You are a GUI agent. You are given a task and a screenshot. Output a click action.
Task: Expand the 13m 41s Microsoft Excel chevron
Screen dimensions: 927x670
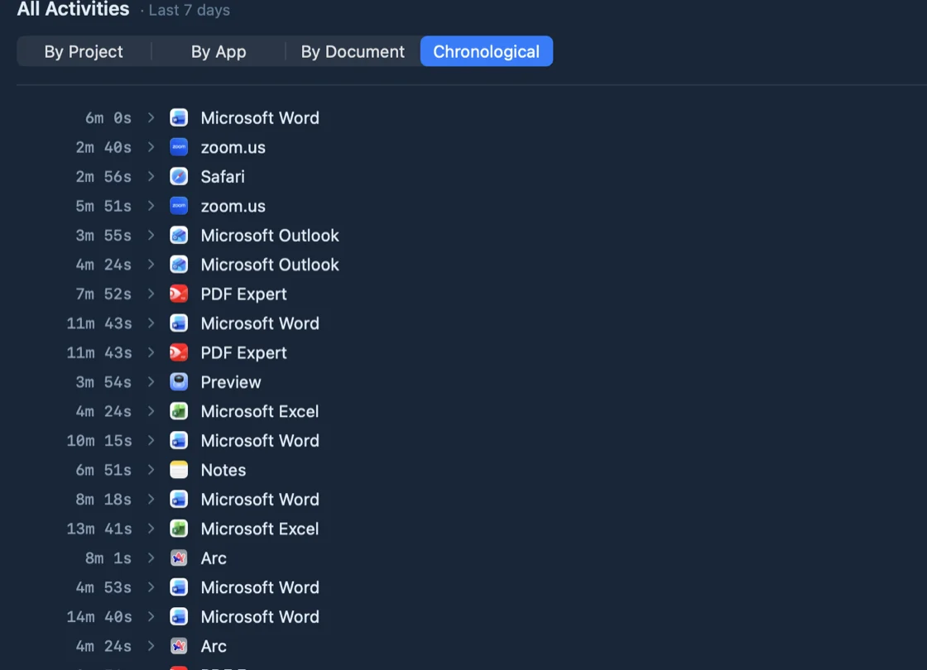click(151, 529)
